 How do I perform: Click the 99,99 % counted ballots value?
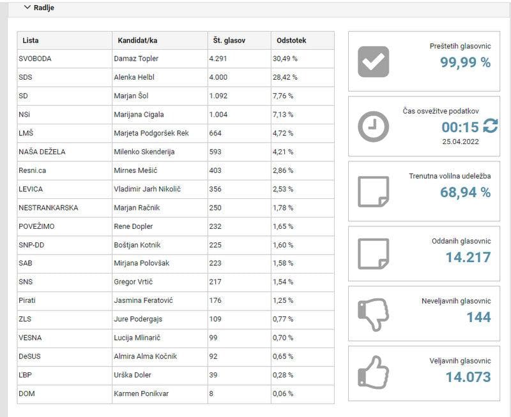(x=465, y=62)
